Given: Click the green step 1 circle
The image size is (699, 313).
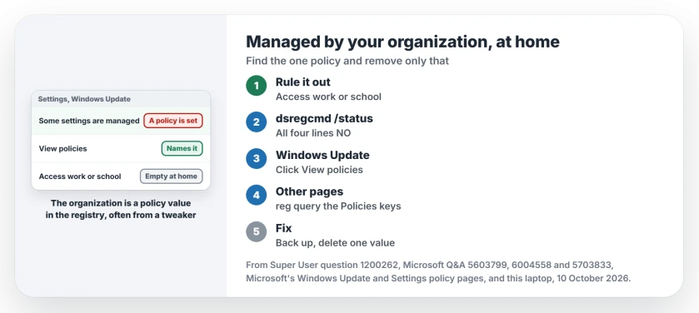Looking at the screenshot, I should [x=257, y=86].
